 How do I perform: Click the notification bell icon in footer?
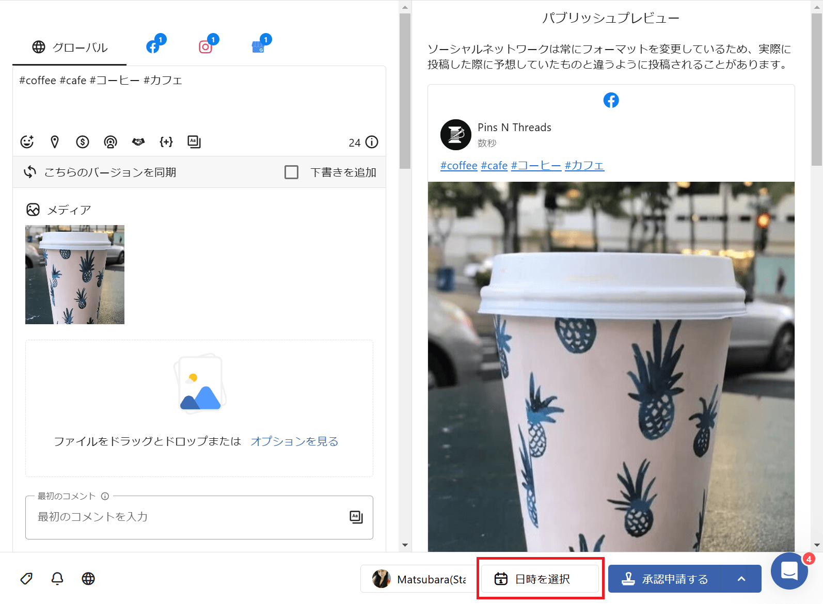click(x=57, y=579)
